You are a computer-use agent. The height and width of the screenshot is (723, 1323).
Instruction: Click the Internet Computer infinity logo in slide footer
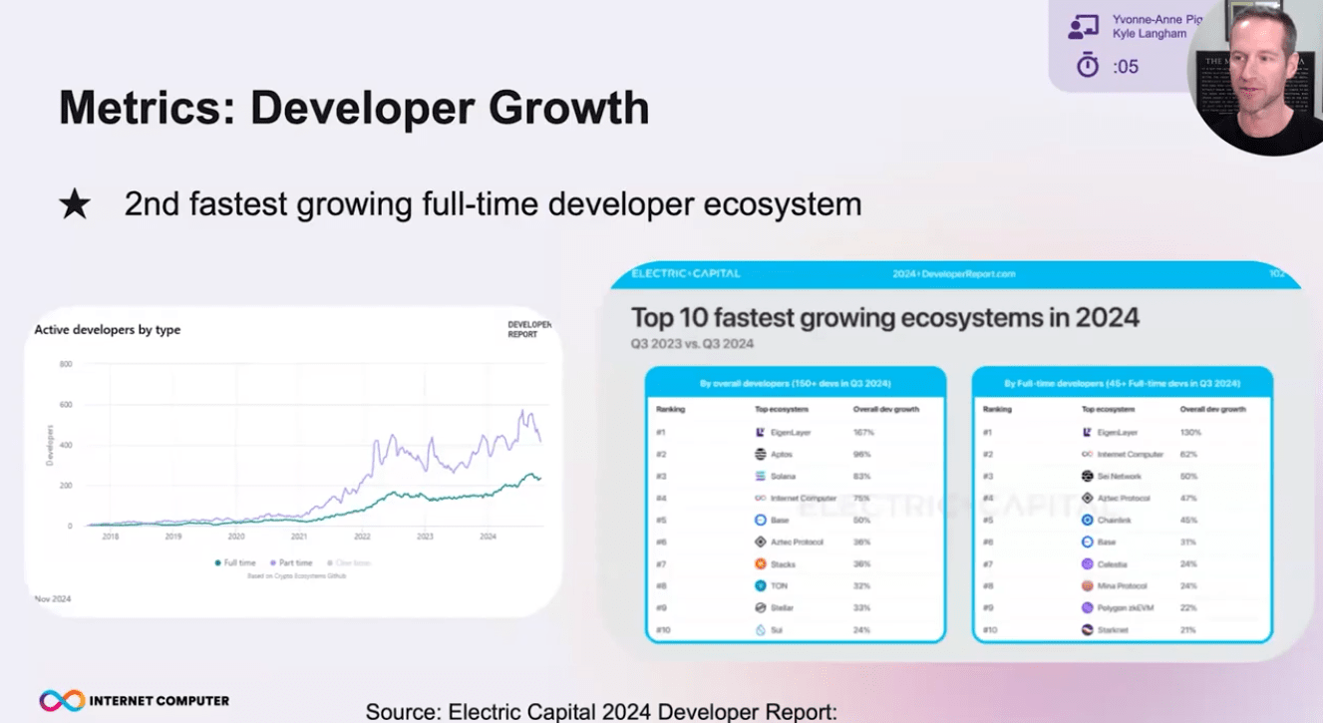[62, 700]
